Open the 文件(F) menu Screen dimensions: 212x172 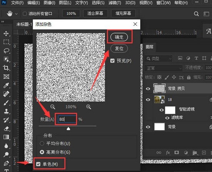(17, 3)
